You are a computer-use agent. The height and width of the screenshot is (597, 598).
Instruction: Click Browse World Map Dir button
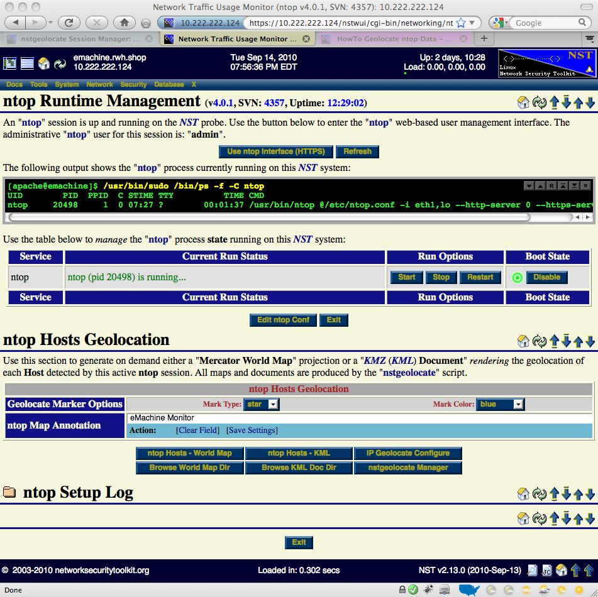pos(189,468)
